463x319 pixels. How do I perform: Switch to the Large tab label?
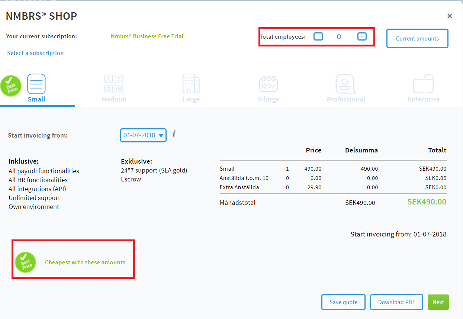click(x=191, y=99)
